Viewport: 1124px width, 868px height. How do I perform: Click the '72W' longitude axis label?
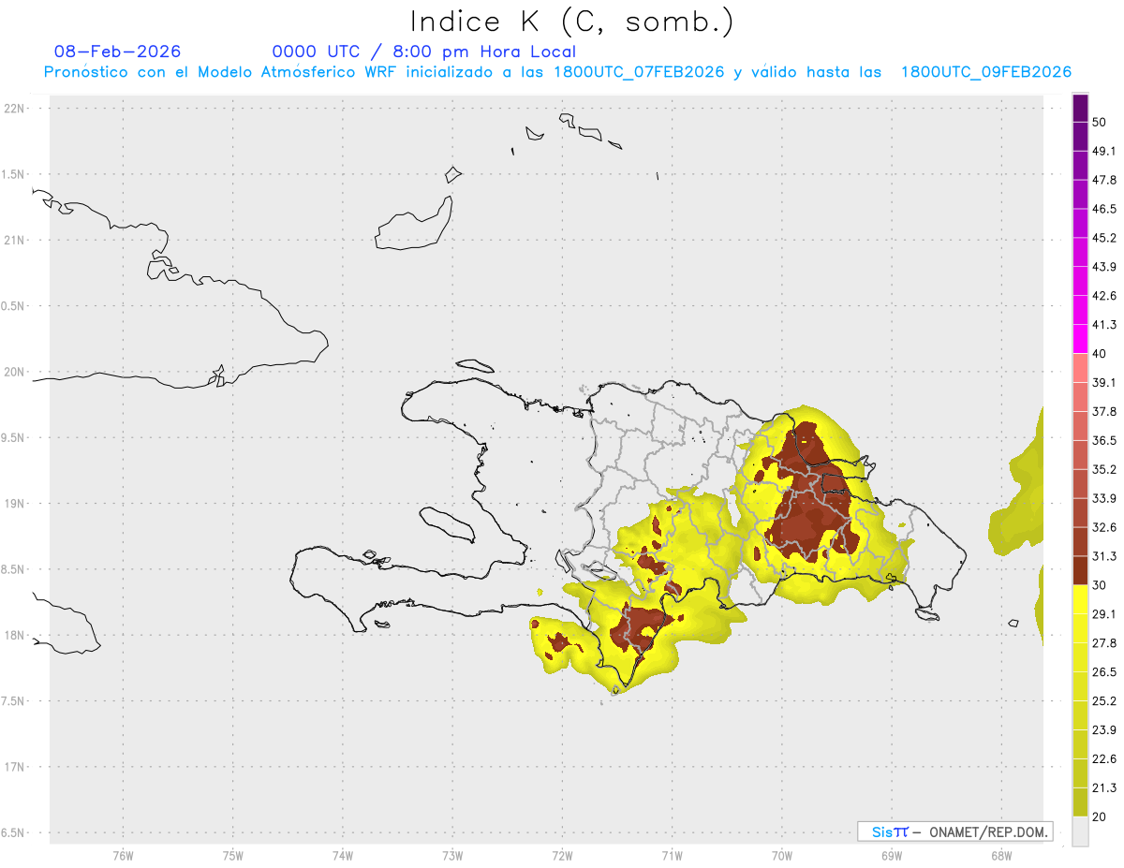coord(562,856)
